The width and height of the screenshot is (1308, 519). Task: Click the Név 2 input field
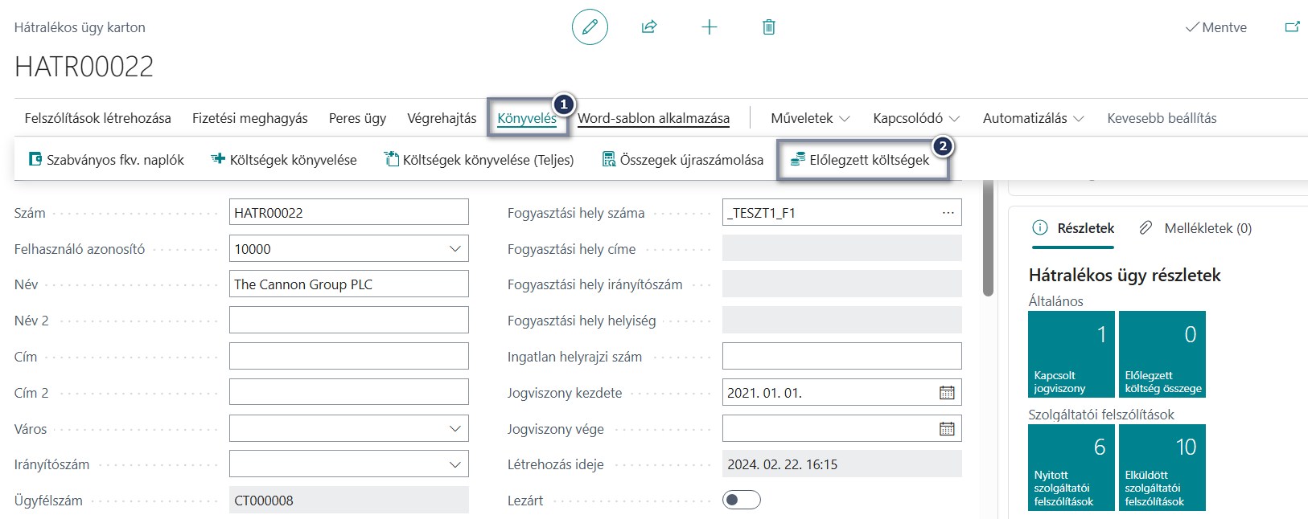(x=349, y=321)
